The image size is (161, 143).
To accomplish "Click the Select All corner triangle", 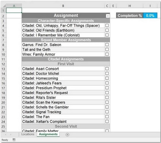I will pyautogui.click(x=4, y=6).
